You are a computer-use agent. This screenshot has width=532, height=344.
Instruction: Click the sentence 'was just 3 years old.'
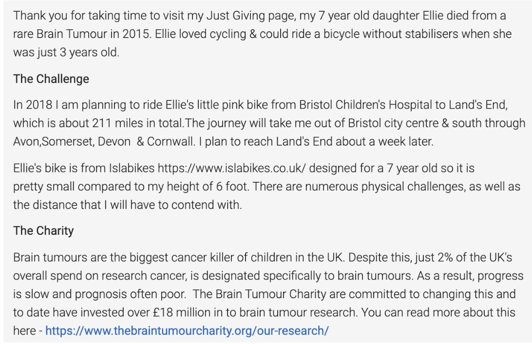pos(66,53)
